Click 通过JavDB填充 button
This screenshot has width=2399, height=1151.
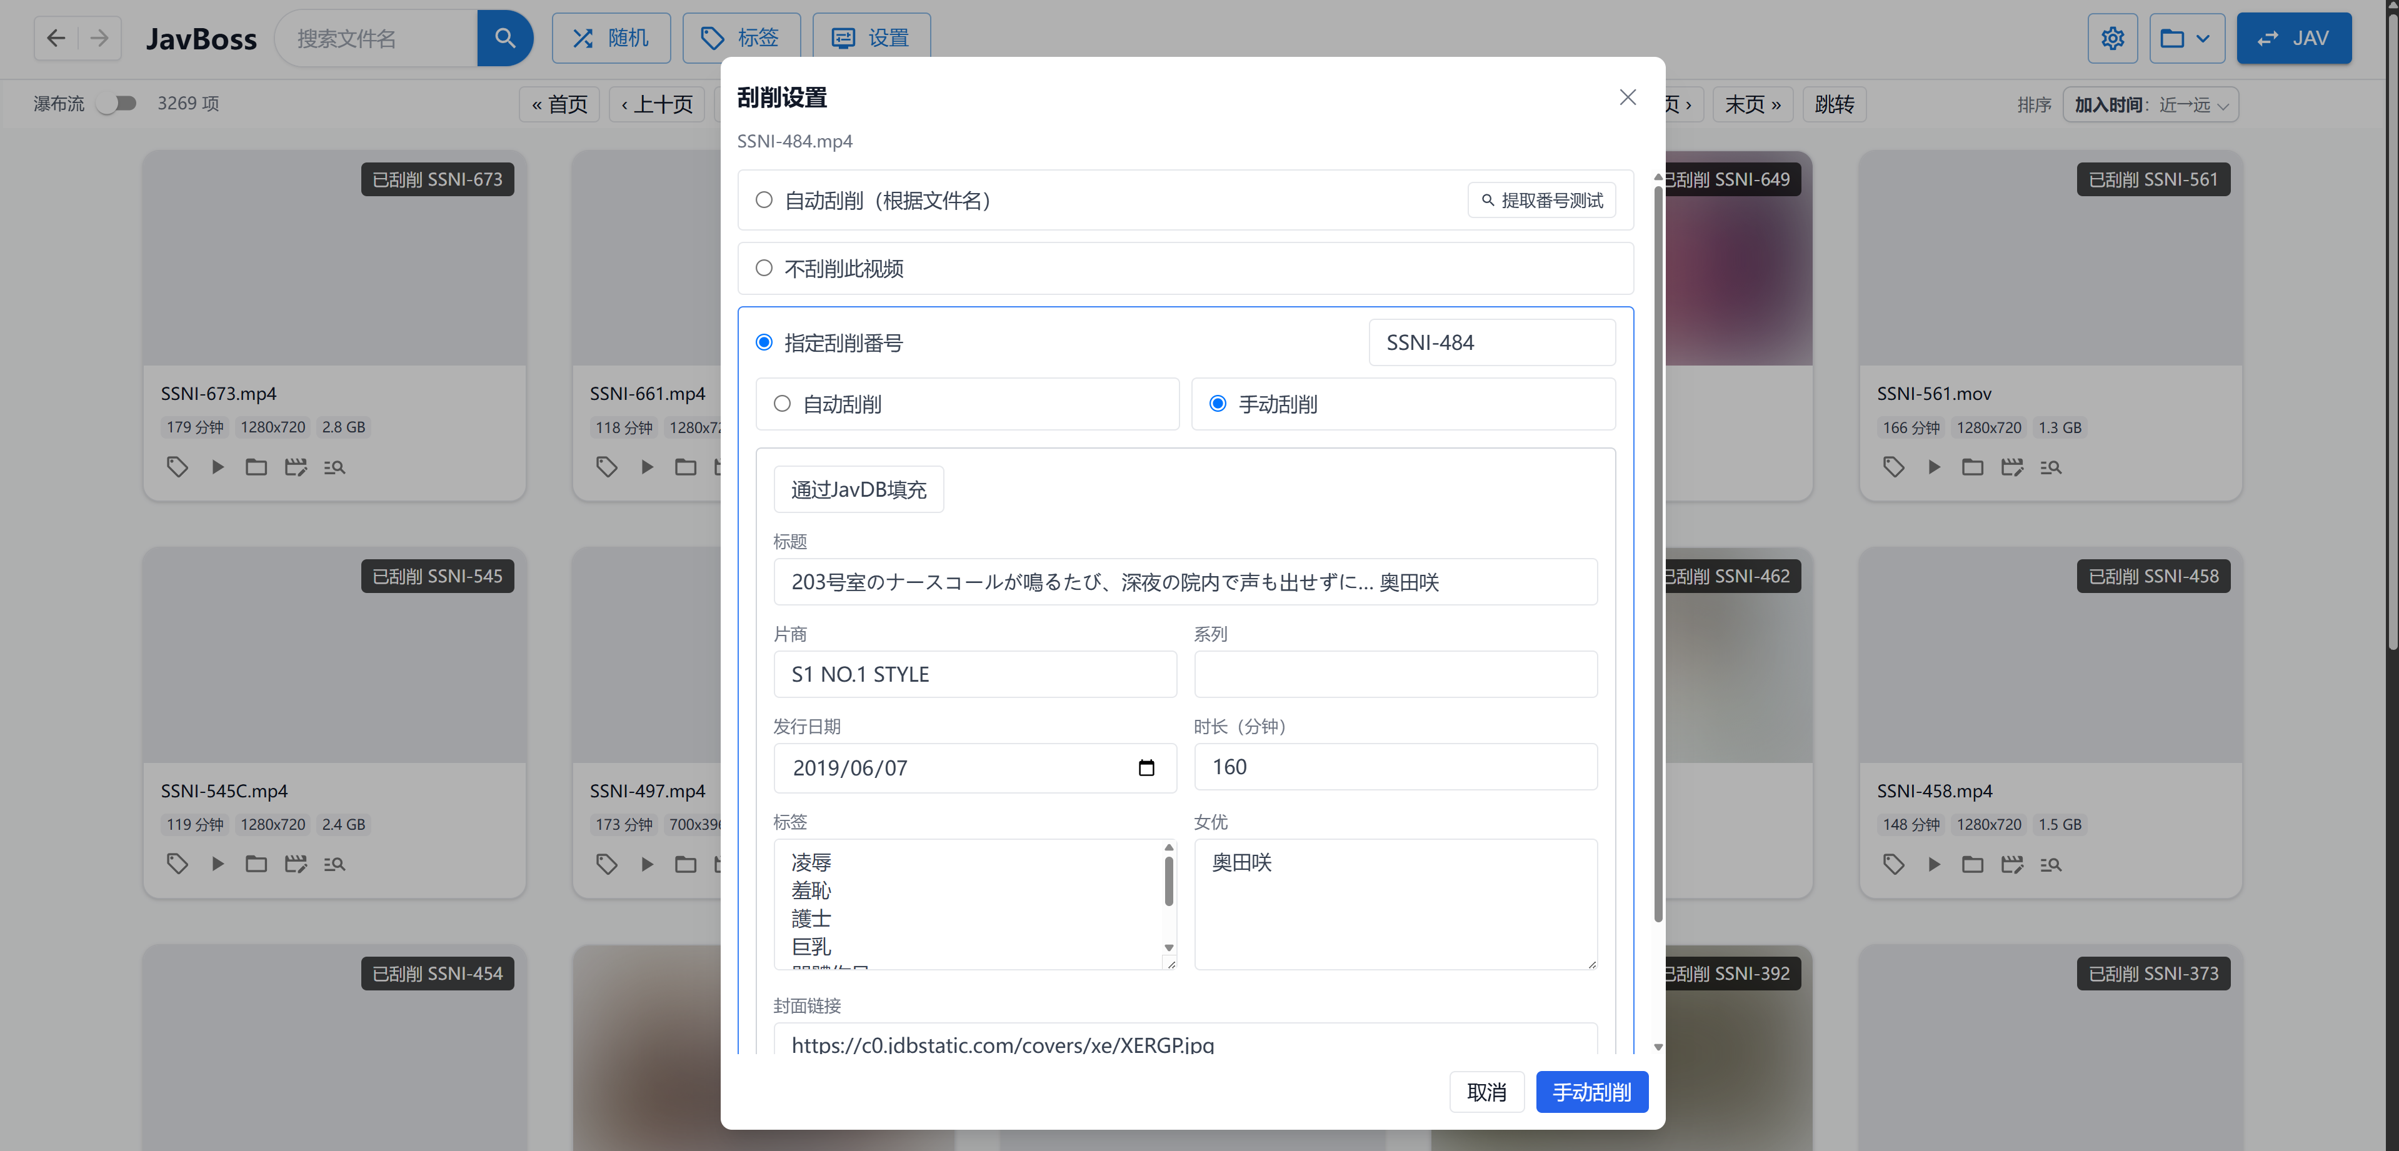[859, 489]
